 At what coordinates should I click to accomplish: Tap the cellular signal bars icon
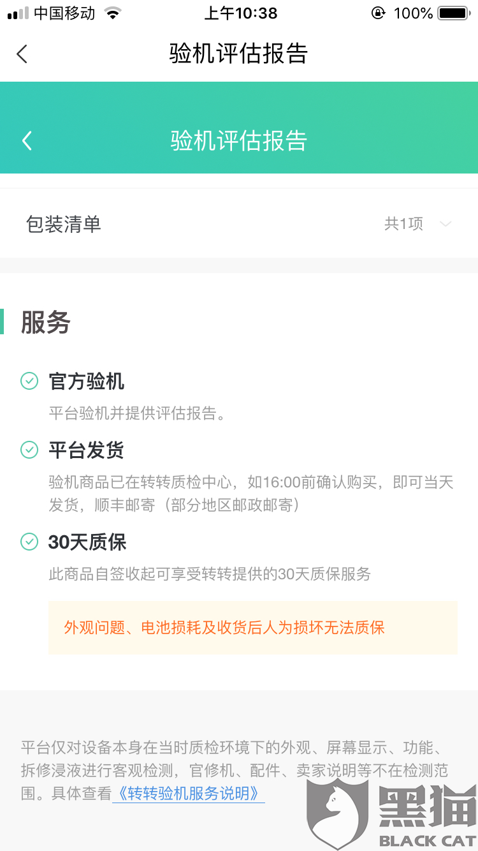(18, 13)
